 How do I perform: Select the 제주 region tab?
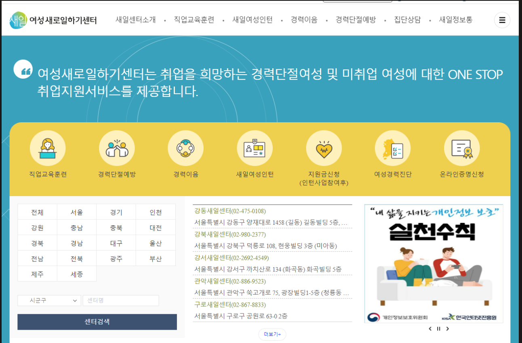38,274
